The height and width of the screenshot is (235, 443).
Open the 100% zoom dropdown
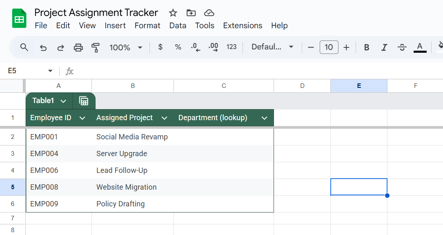tap(126, 47)
